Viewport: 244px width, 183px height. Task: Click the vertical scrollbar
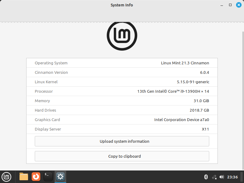click(243, 100)
